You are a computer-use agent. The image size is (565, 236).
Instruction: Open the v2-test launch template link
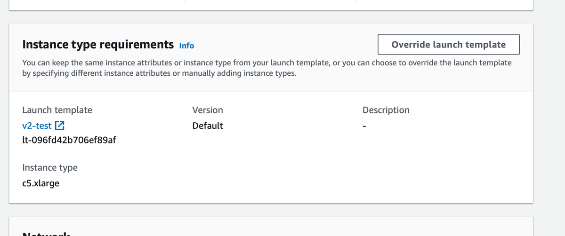pyautogui.click(x=37, y=126)
